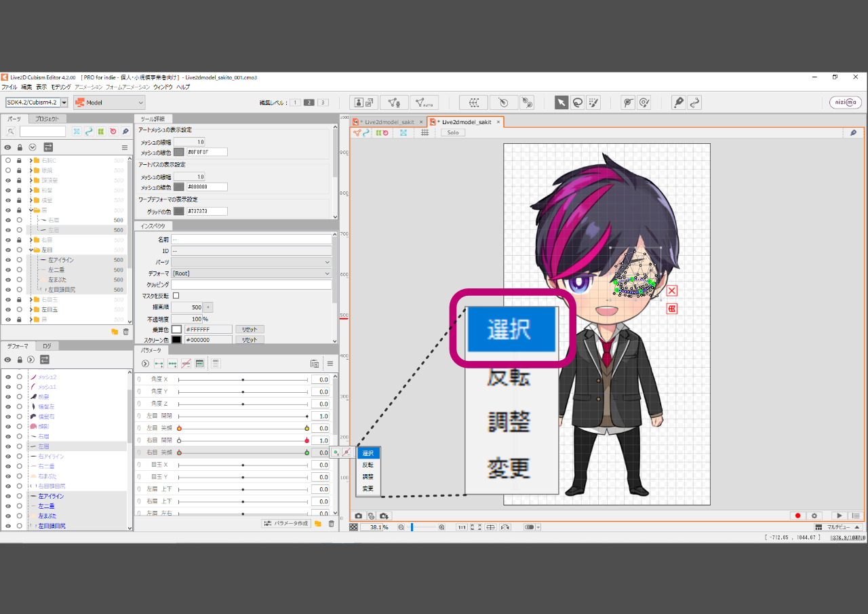Play the animation preview below canvas
This screenshot has height=614, width=868.
point(840,516)
